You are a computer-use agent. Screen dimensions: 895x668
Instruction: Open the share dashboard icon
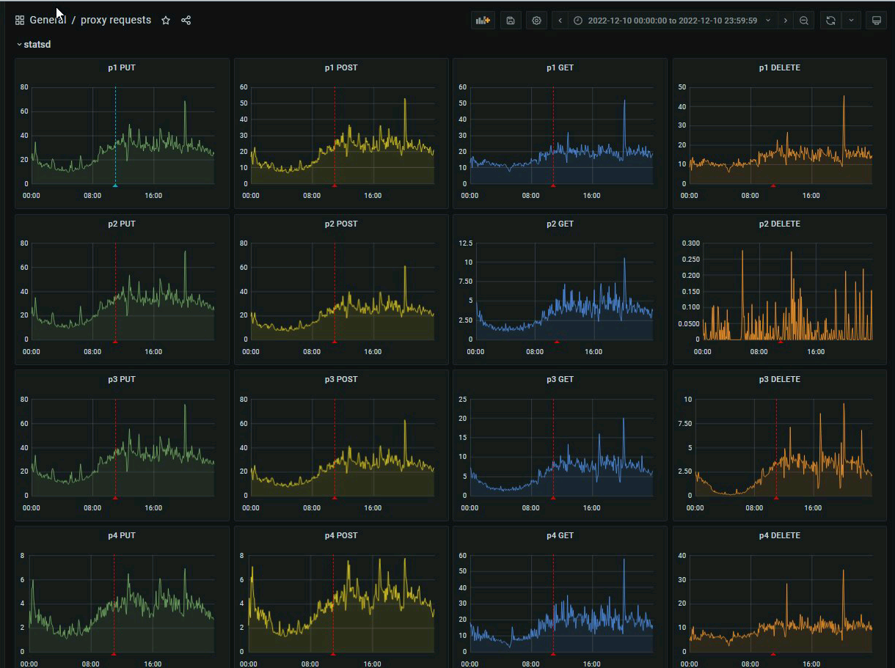[x=186, y=21]
